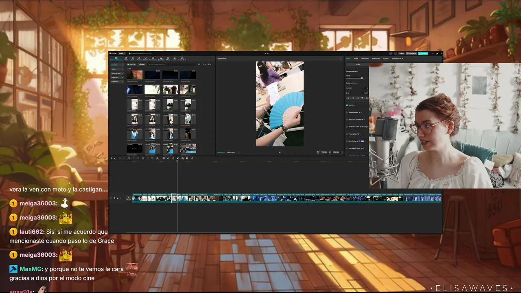
Task: Click the Girar rotation value field
Action: 366,93
